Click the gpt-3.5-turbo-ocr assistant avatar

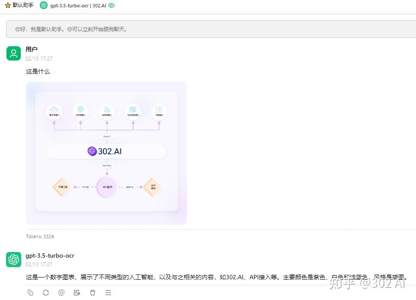tap(13, 259)
